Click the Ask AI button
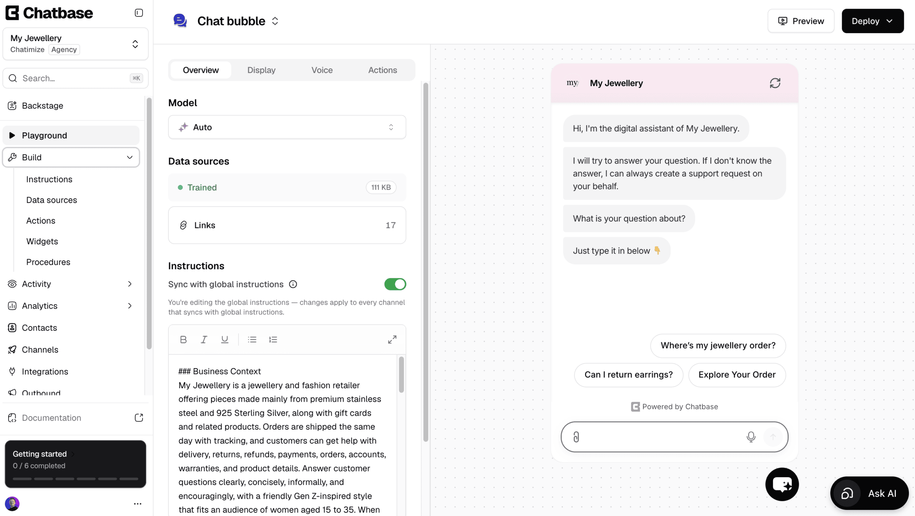 click(869, 493)
